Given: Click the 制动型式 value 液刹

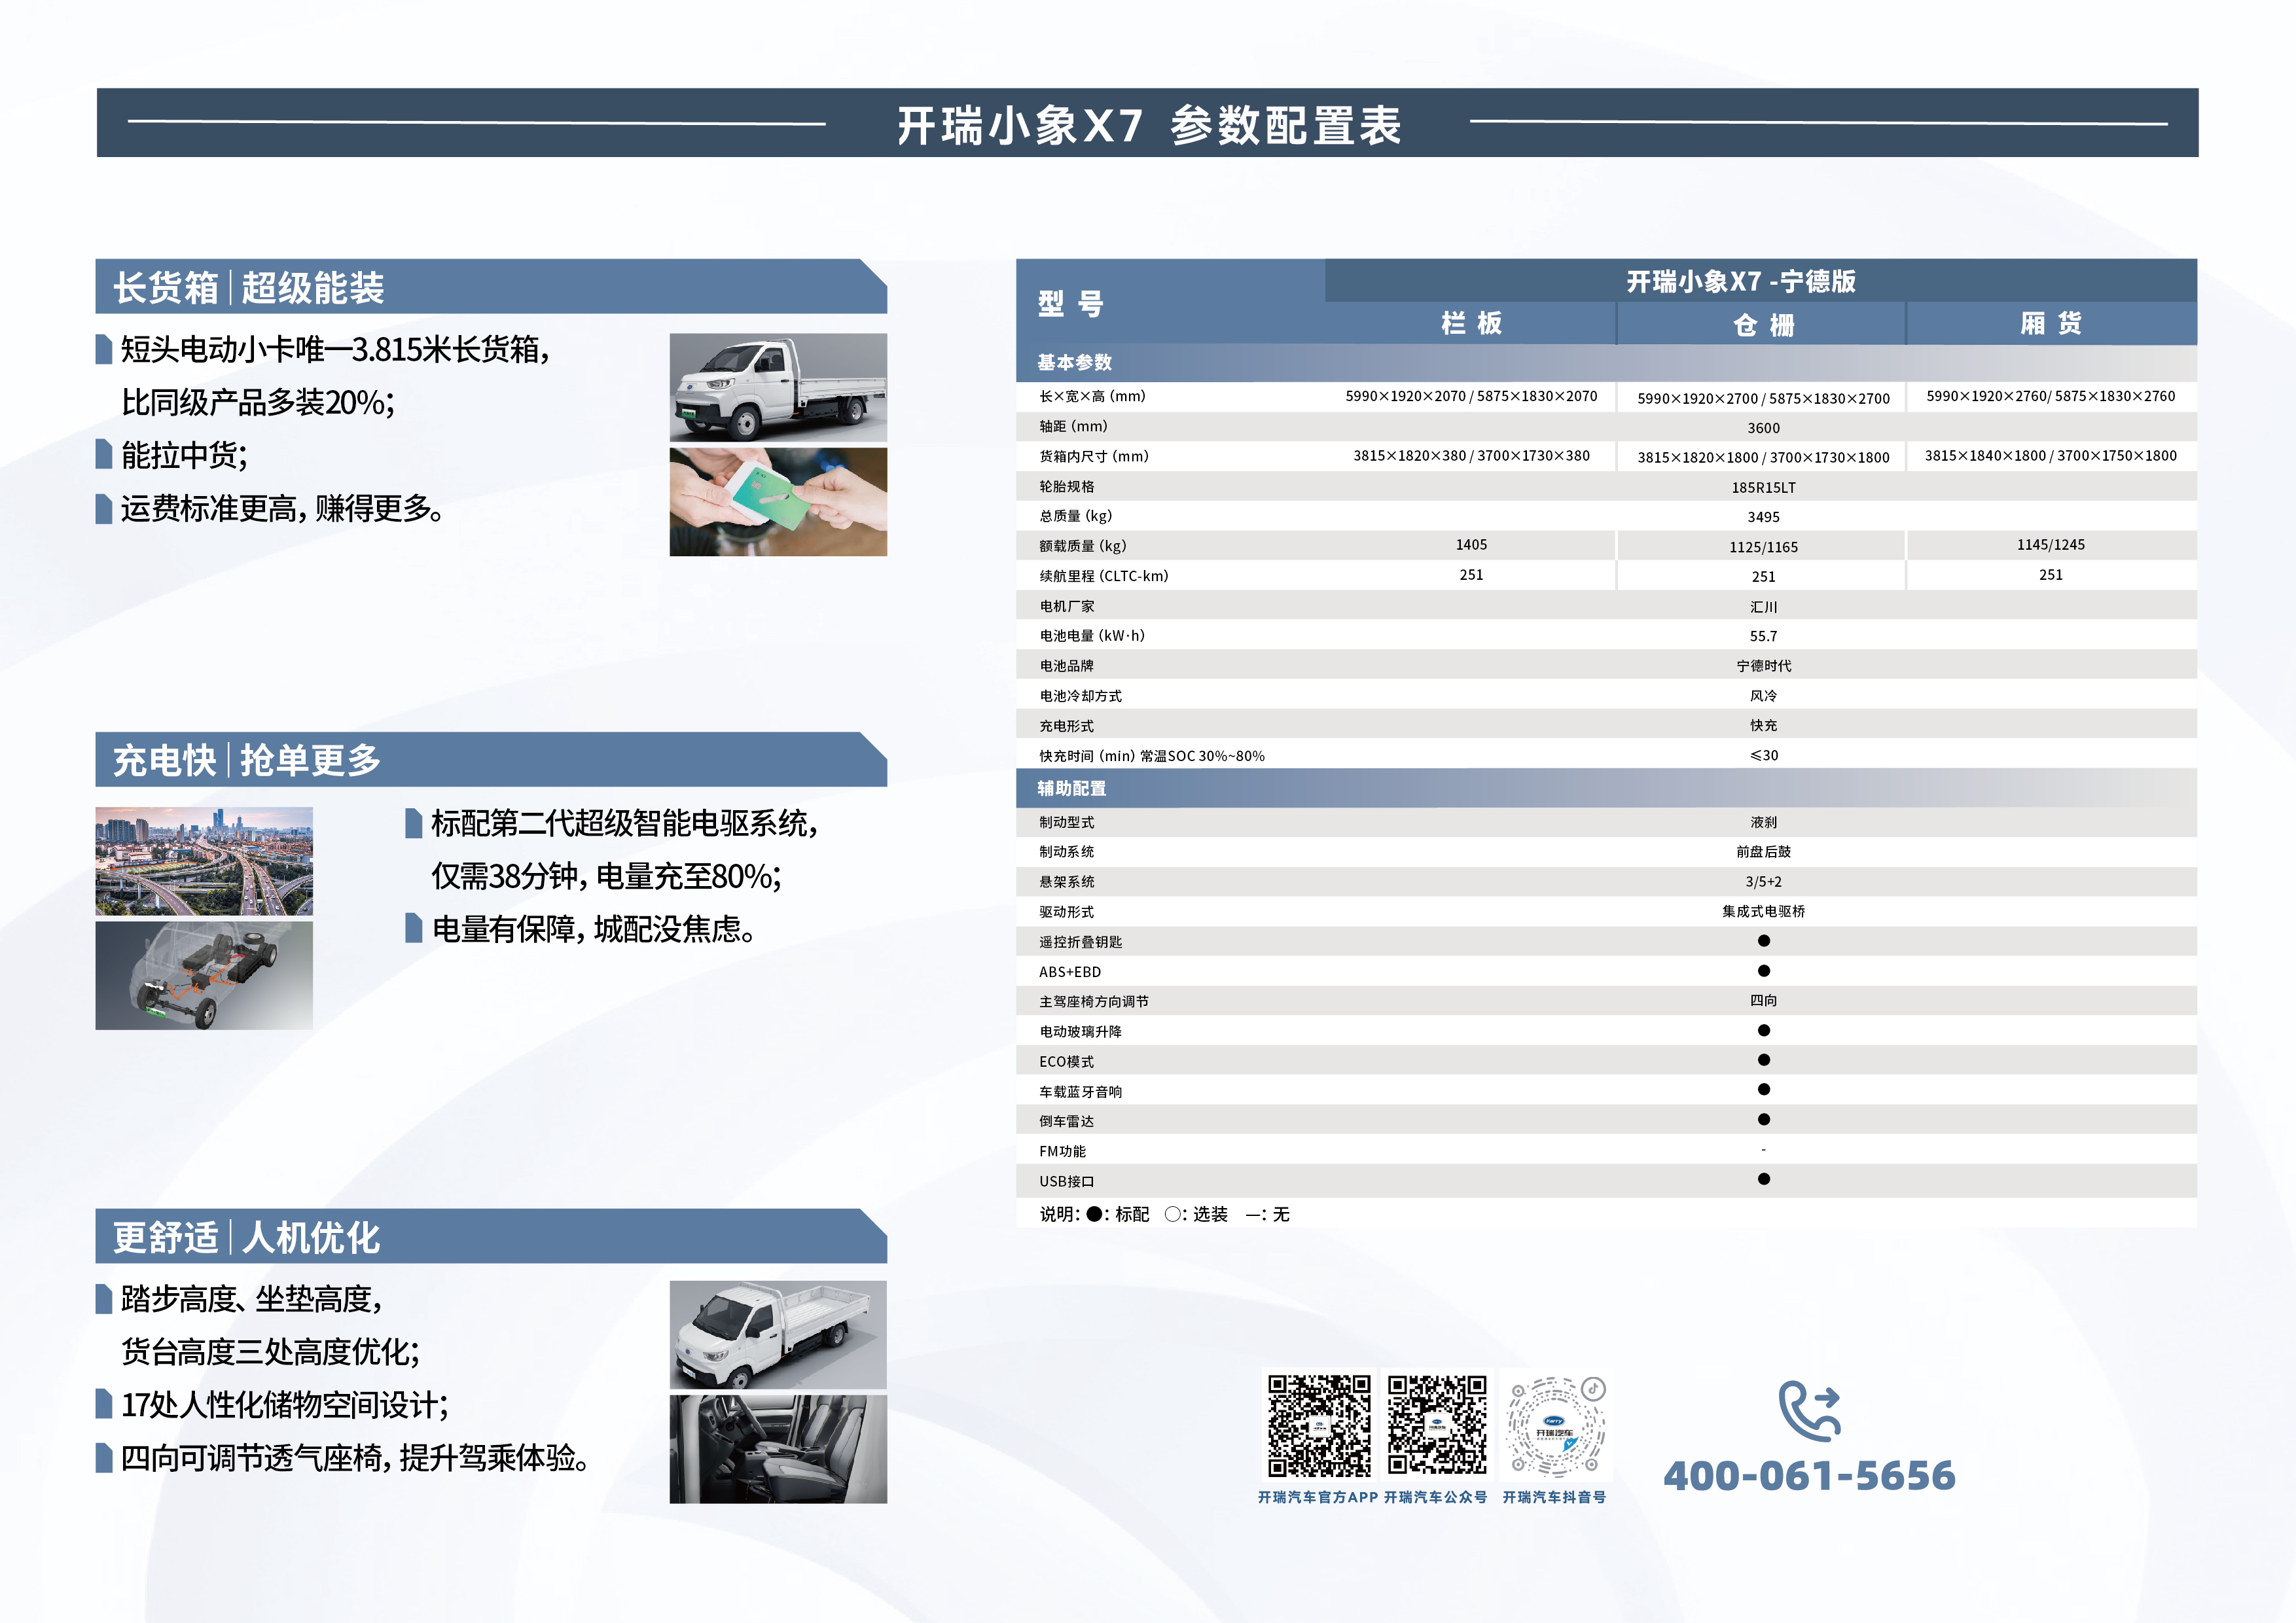Looking at the screenshot, I should (1764, 822).
